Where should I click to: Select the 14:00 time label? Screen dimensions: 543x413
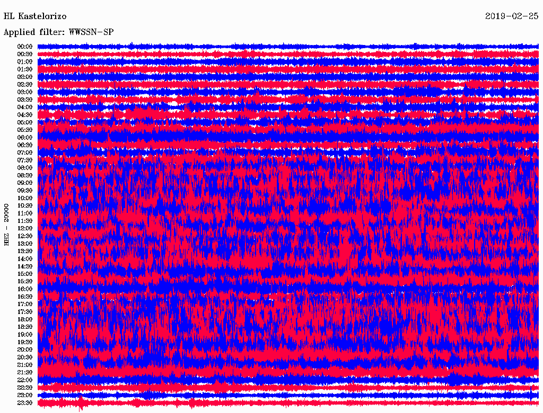[25, 259]
